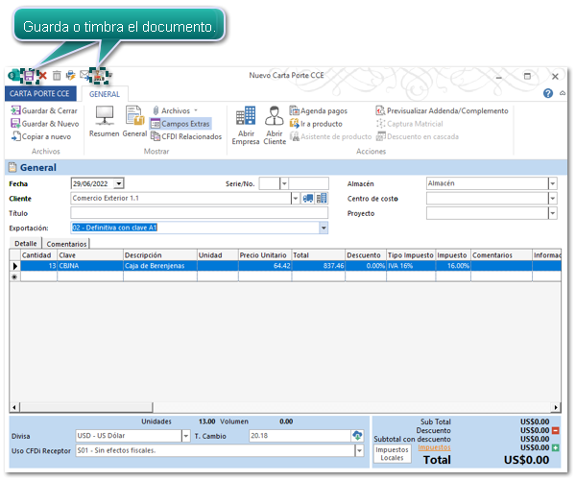
Task: Open the CARTA PORTE CCE ribbon tab
Action: point(39,94)
